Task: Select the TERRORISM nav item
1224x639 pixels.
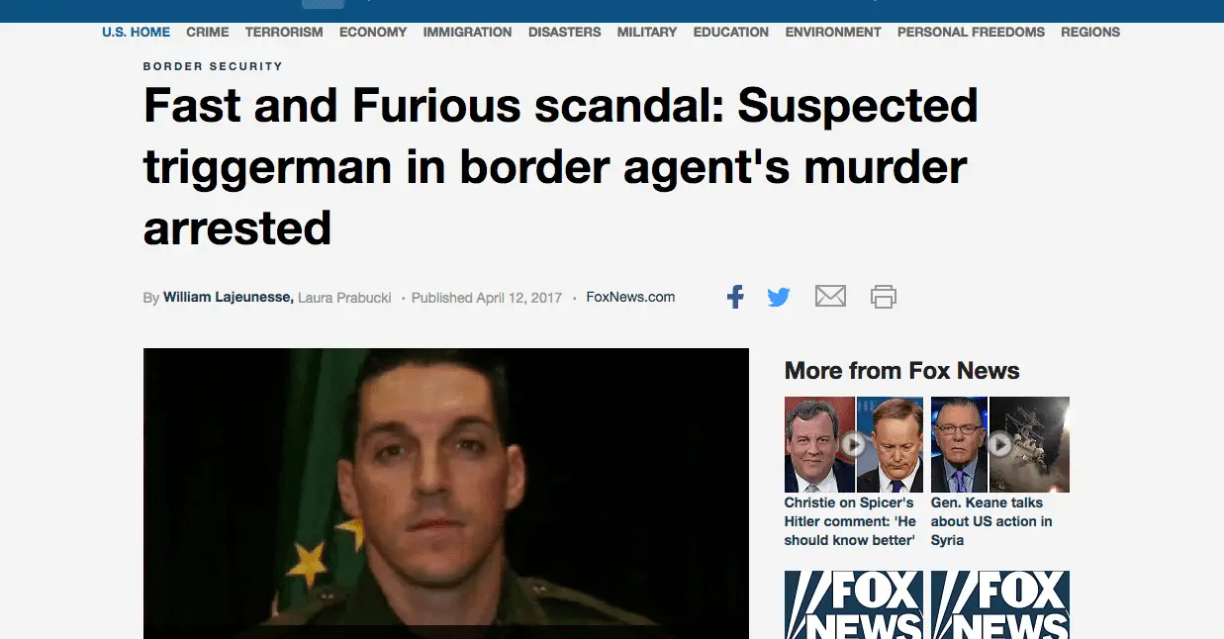Action: pyautogui.click(x=284, y=32)
